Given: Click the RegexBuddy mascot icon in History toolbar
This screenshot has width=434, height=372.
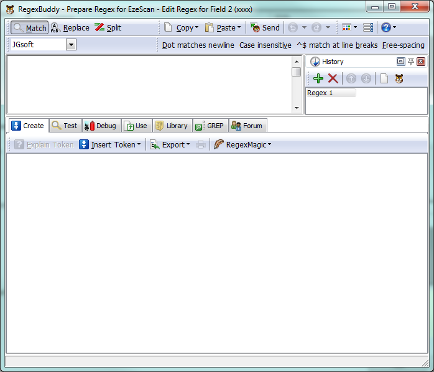Looking at the screenshot, I should tap(399, 78).
